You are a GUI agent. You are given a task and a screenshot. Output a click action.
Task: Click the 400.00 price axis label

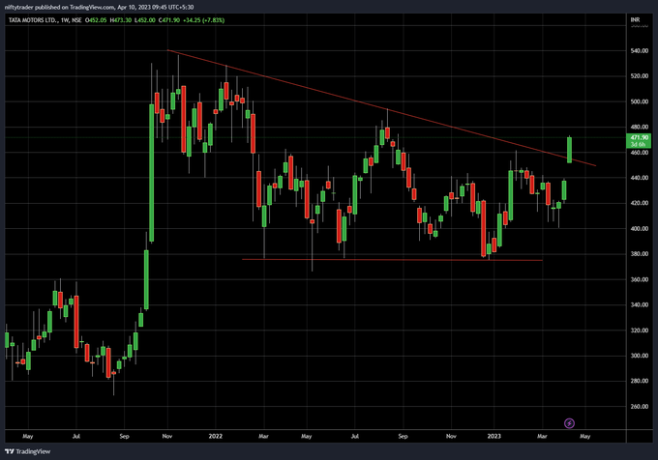tap(640, 229)
